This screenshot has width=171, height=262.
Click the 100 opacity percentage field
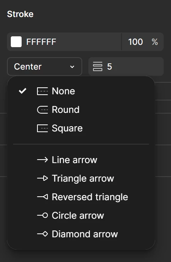pos(135,42)
